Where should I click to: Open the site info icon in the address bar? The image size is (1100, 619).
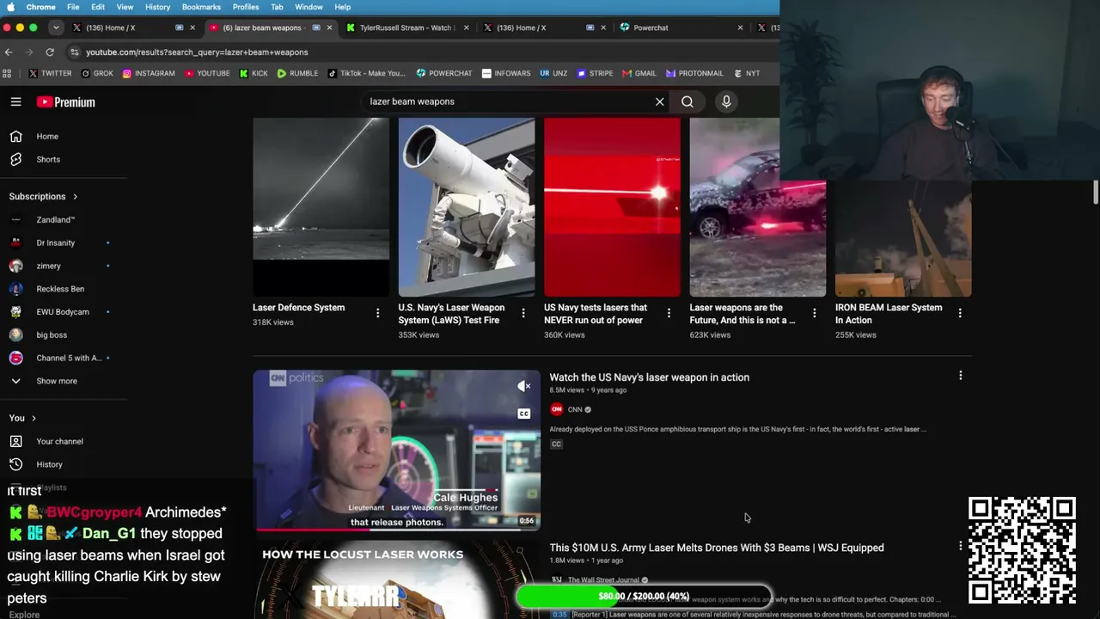75,52
